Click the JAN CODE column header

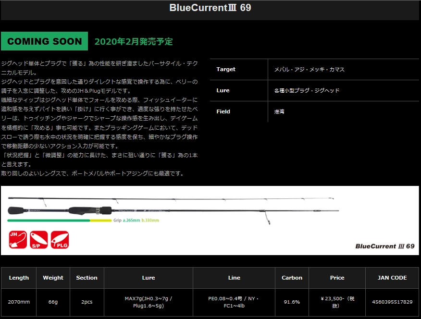point(392,278)
